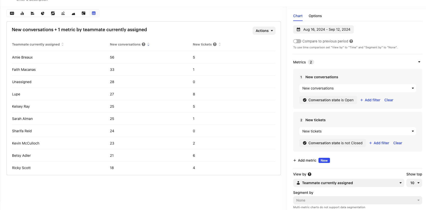This screenshot has width=426, height=210.
Task: Click Lupe row name
Action: [x=16, y=94]
